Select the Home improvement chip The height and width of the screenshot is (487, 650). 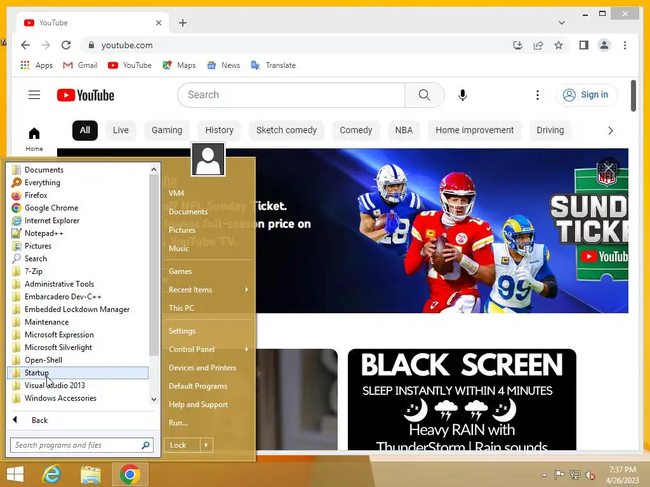click(475, 131)
